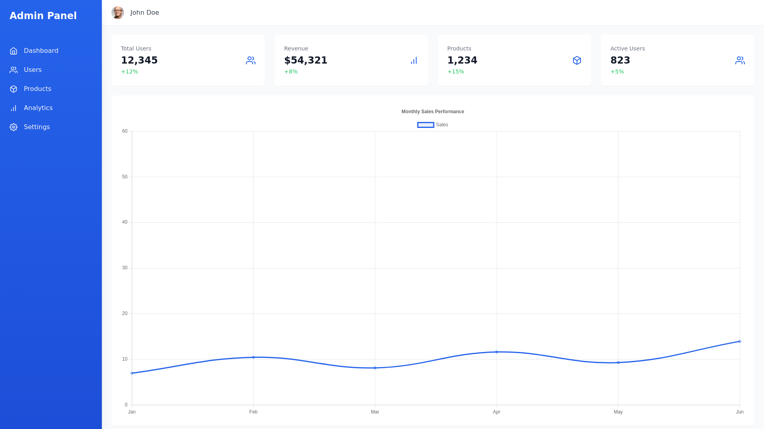This screenshot has width=764, height=429.
Task: Click the Users people icon in sidebar
Action: pyautogui.click(x=14, y=70)
